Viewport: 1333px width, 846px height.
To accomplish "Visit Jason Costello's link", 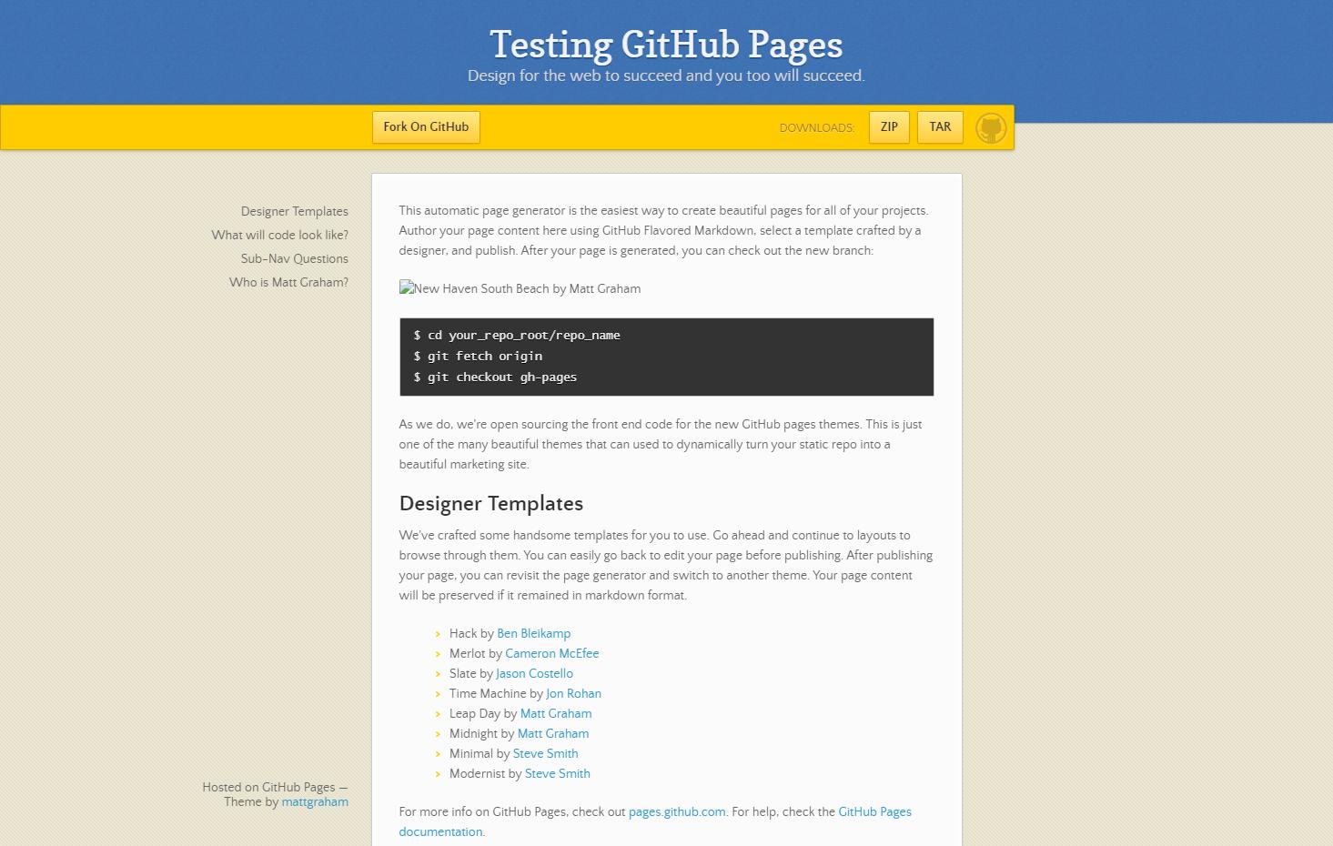I will tap(534, 673).
